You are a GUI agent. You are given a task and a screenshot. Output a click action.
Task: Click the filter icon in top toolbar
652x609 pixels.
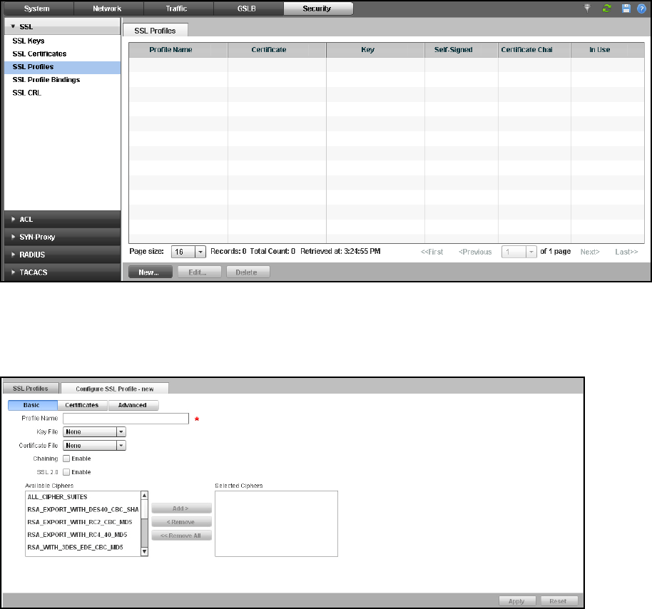point(587,9)
